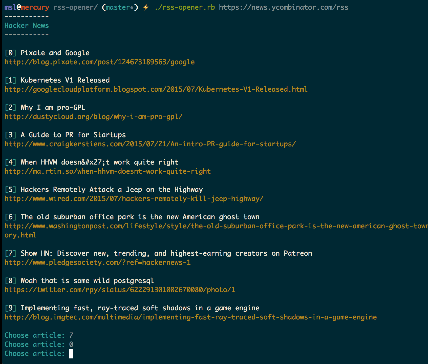Select the 'Pixate and Google' title
The image size is (428, 364).
tap(55, 53)
